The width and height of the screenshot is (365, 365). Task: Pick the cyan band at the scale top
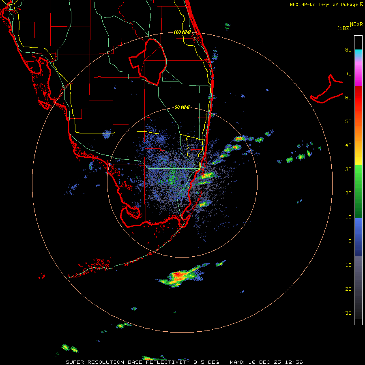[x=358, y=52]
